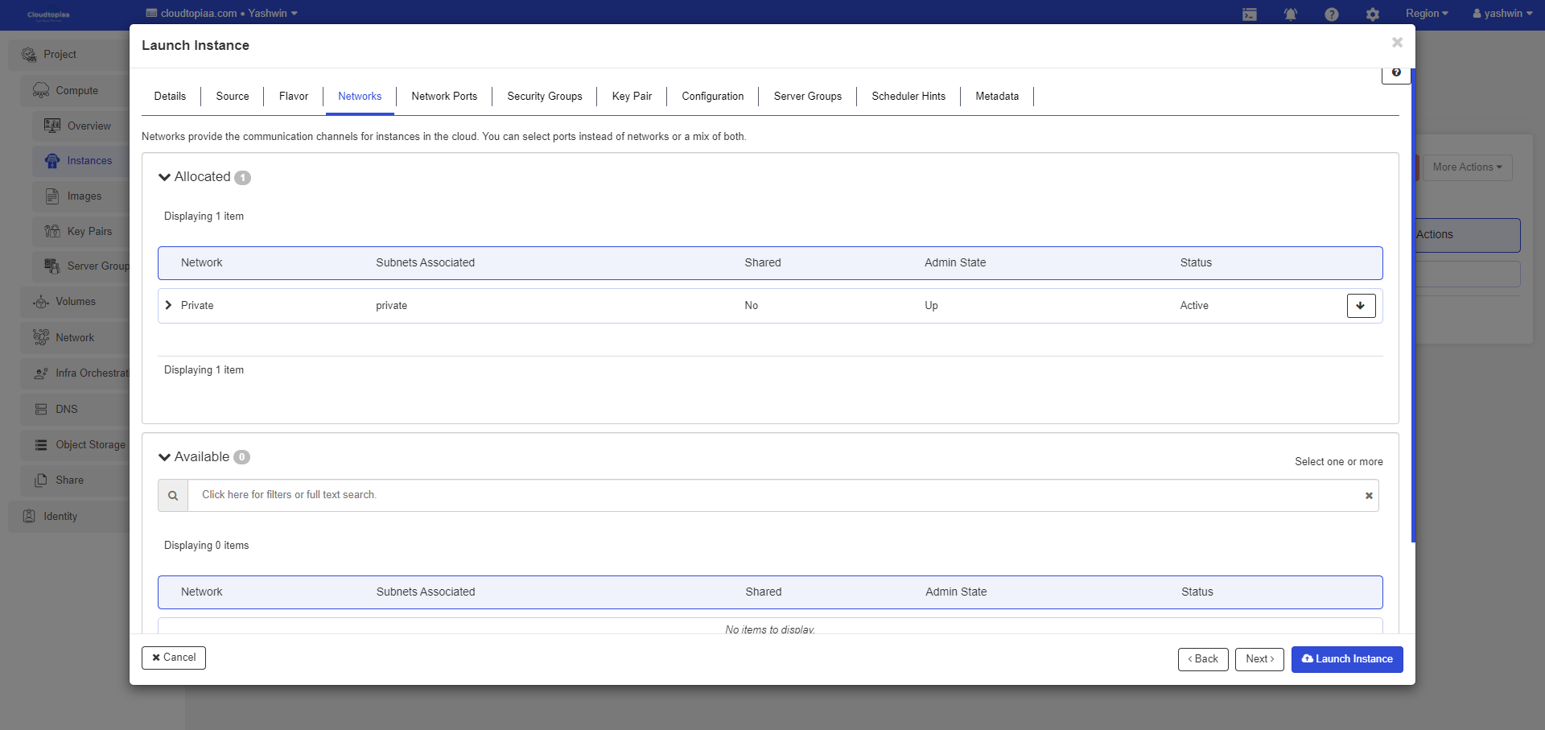Collapse the Available section
The height and width of the screenshot is (730, 1545).
point(165,457)
